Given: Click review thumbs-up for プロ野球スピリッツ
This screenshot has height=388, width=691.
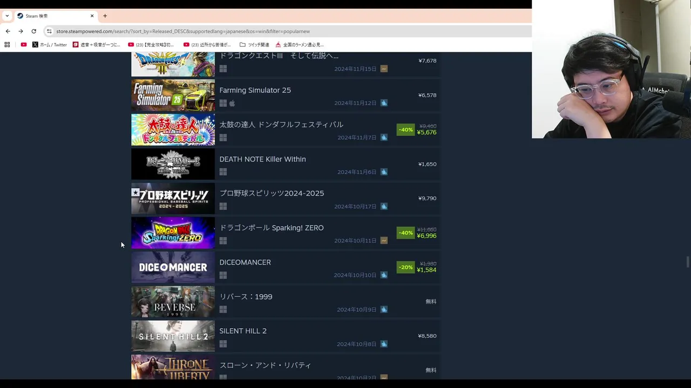Looking at the screenshot, I should click(x=384, y=206).
